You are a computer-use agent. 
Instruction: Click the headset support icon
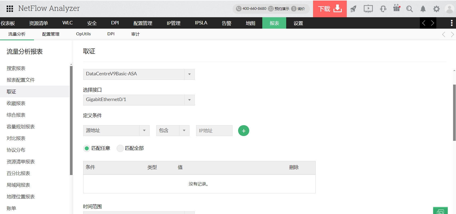pos(383,9)
